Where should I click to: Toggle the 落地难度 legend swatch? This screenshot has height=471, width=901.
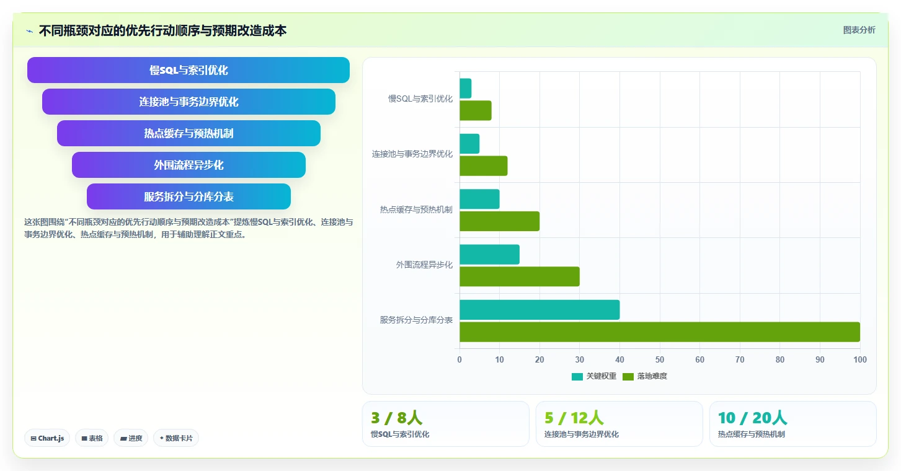(x=628, y=376)
